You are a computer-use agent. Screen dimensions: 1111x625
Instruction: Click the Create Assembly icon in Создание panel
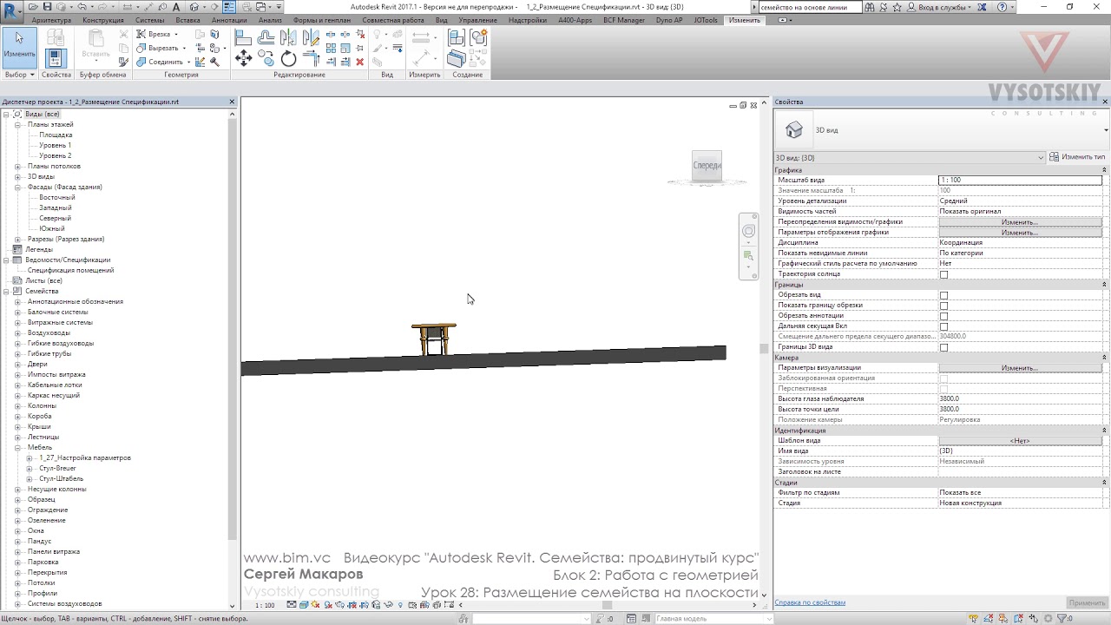point(457,37)
